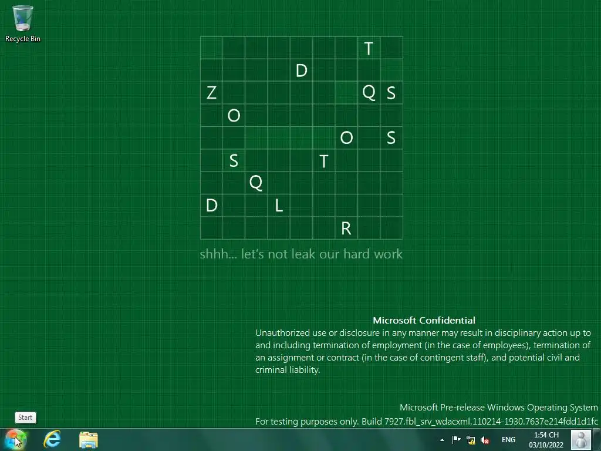Launch Internet Explorer from the taskbar
The width and height of the screenshot is (601, 451).
click(x=52, y=439)
